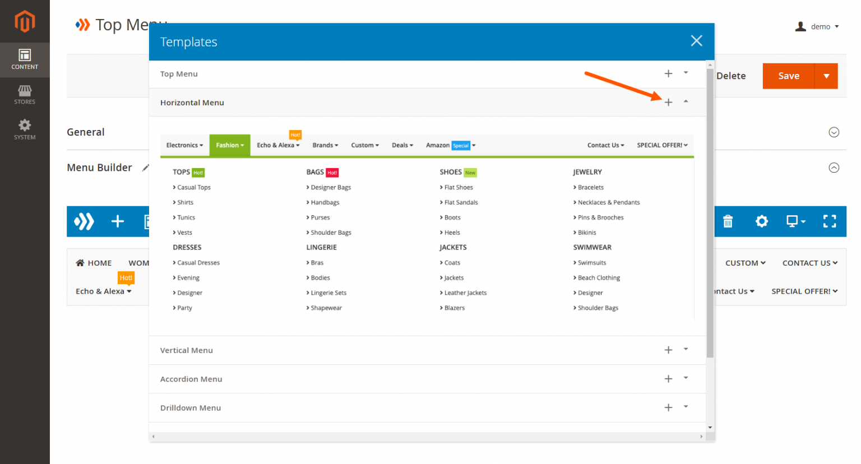Open the Save button dropdown arrow

click(x=826, y=76)
